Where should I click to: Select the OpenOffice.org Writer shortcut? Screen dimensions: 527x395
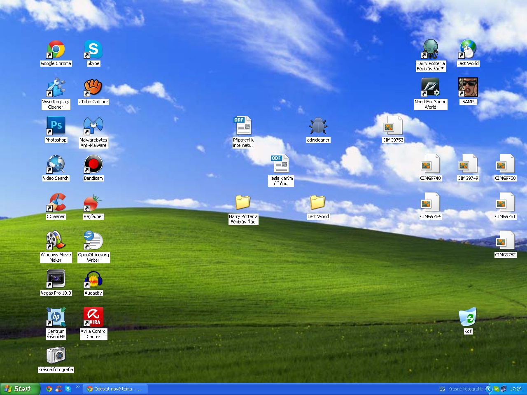(x=93, y=241)
